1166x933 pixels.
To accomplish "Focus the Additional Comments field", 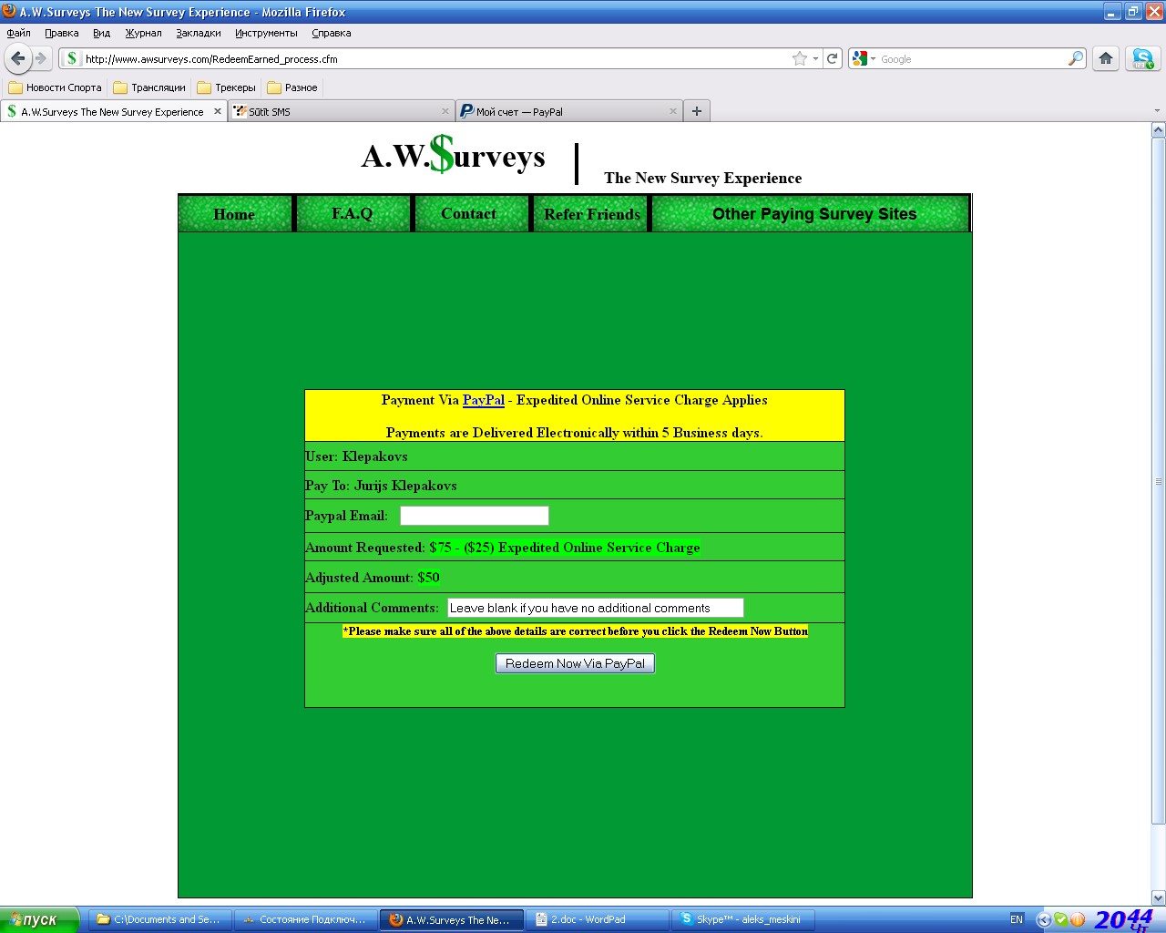I will pos(596,608).
